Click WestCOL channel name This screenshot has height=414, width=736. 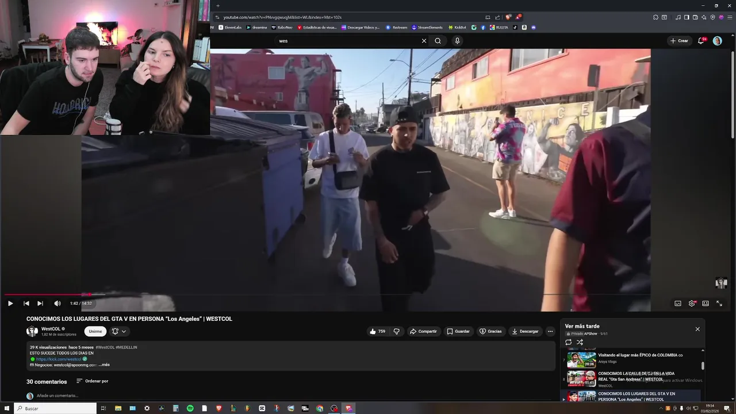pyautogui.click(x=51, y=329)
